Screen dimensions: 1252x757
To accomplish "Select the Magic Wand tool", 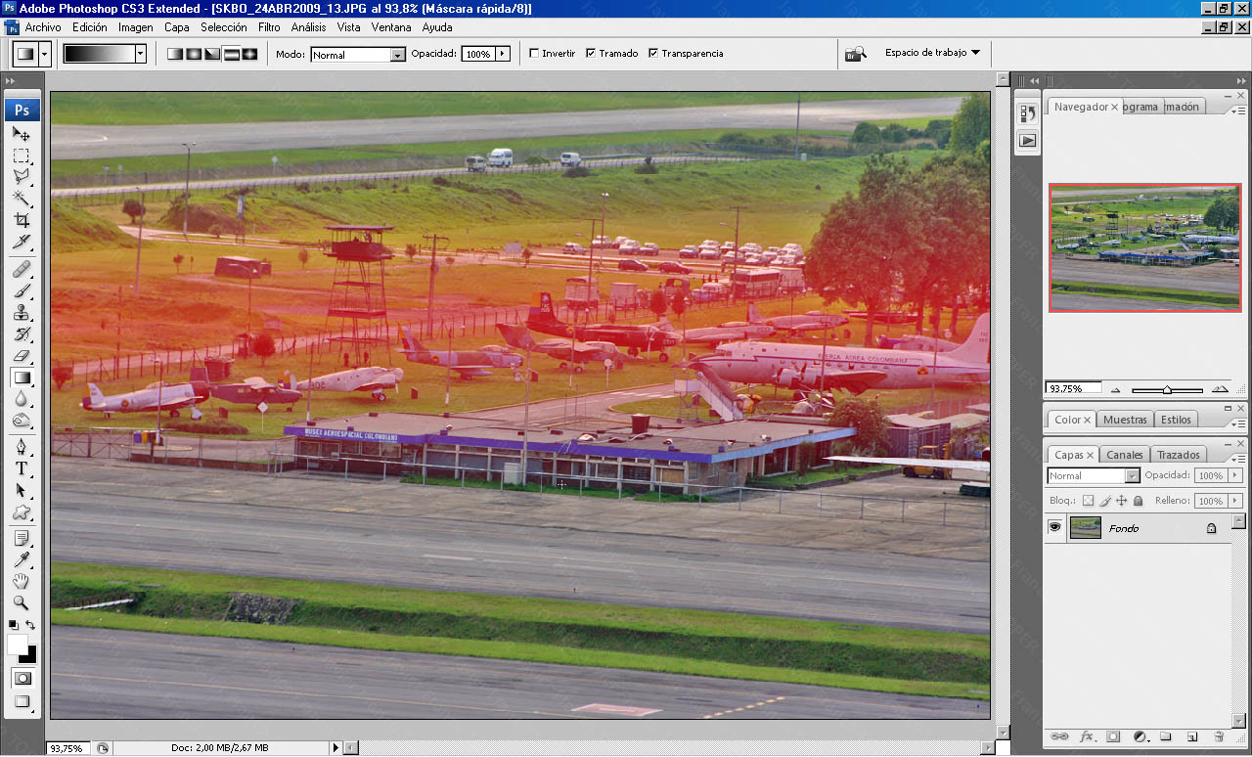I will 21,199.
